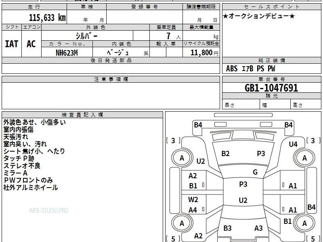
Task: Click the ★オークションデビュー★ sales point text
Action: pyautogui.click(x=259, y=16)
